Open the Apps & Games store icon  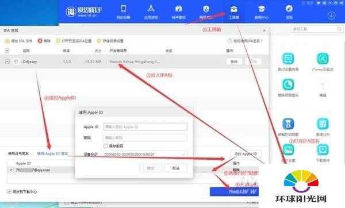click(x=151, y=9)
